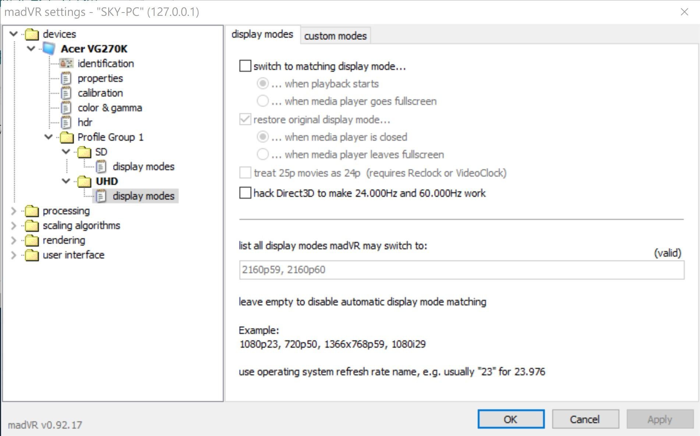This screenshot has width=700, height=436.
Task: Select when media player goes fullscreen option
Action: [262, 101]
